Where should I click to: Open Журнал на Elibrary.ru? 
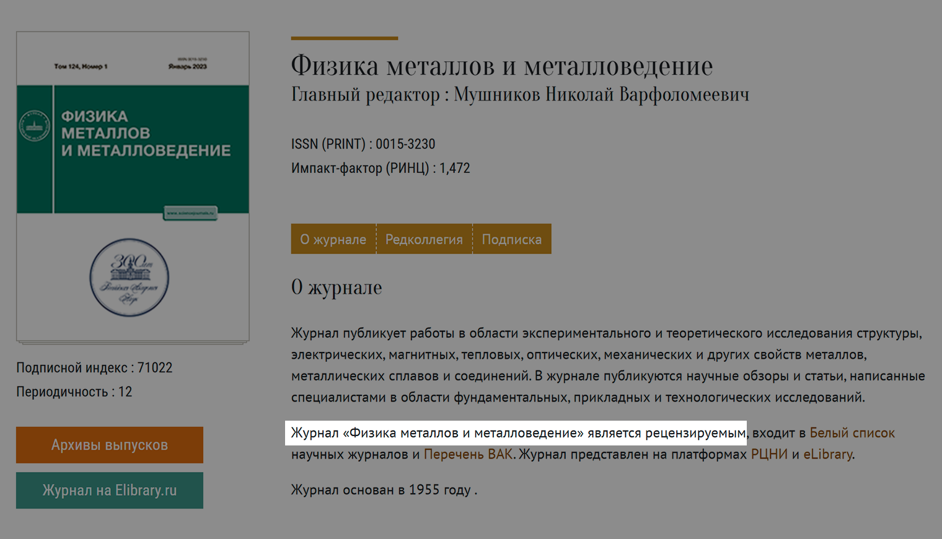click(109, 490)
